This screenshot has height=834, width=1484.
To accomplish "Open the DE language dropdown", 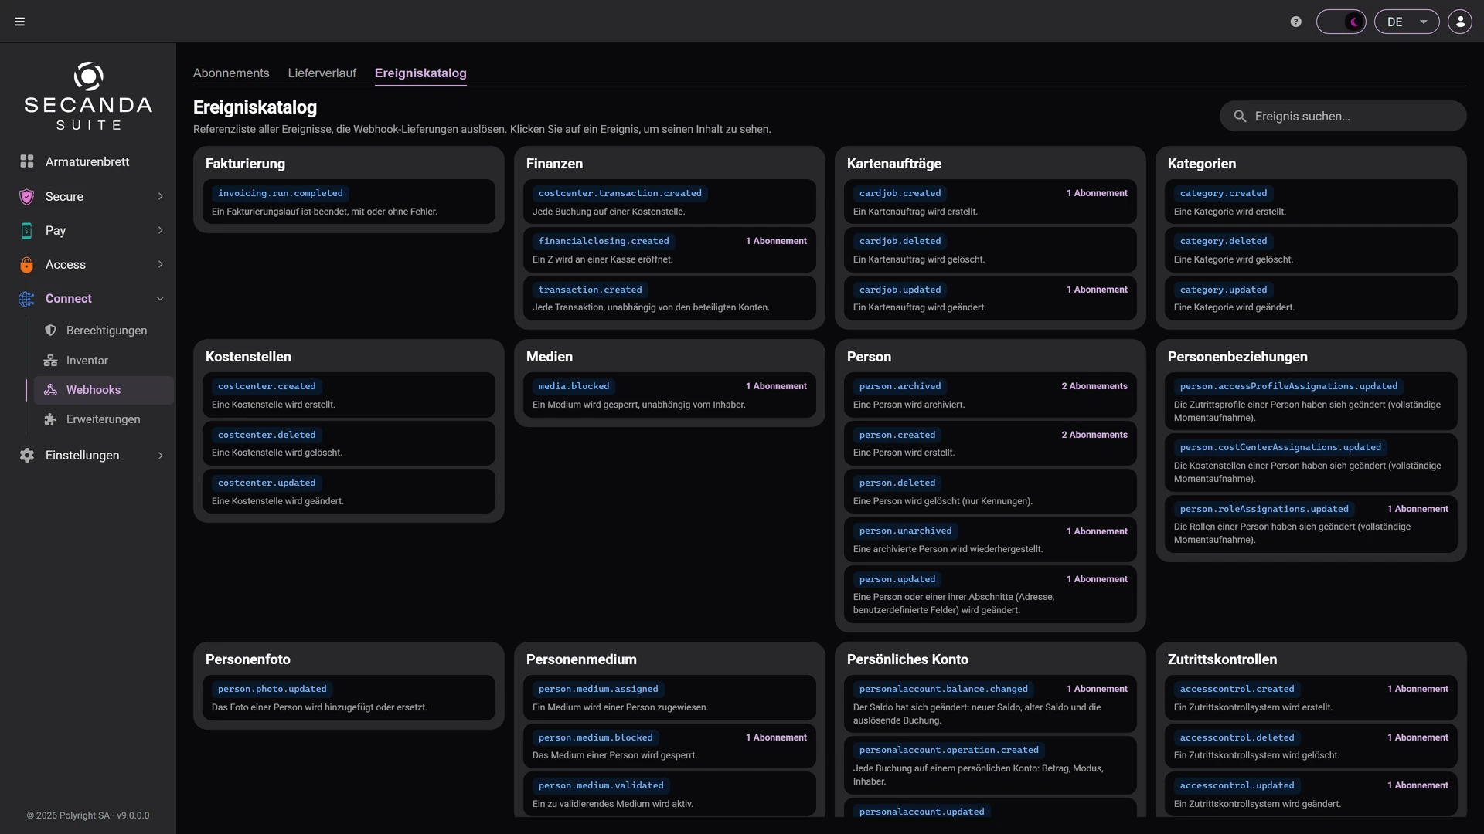I will pos(1407,22).
